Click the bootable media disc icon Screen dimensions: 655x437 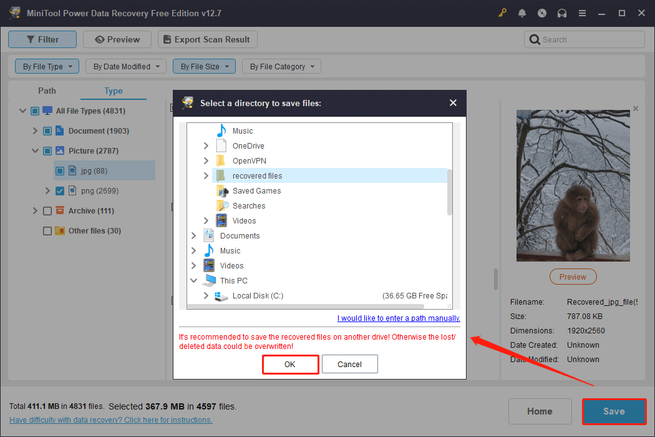542,12
